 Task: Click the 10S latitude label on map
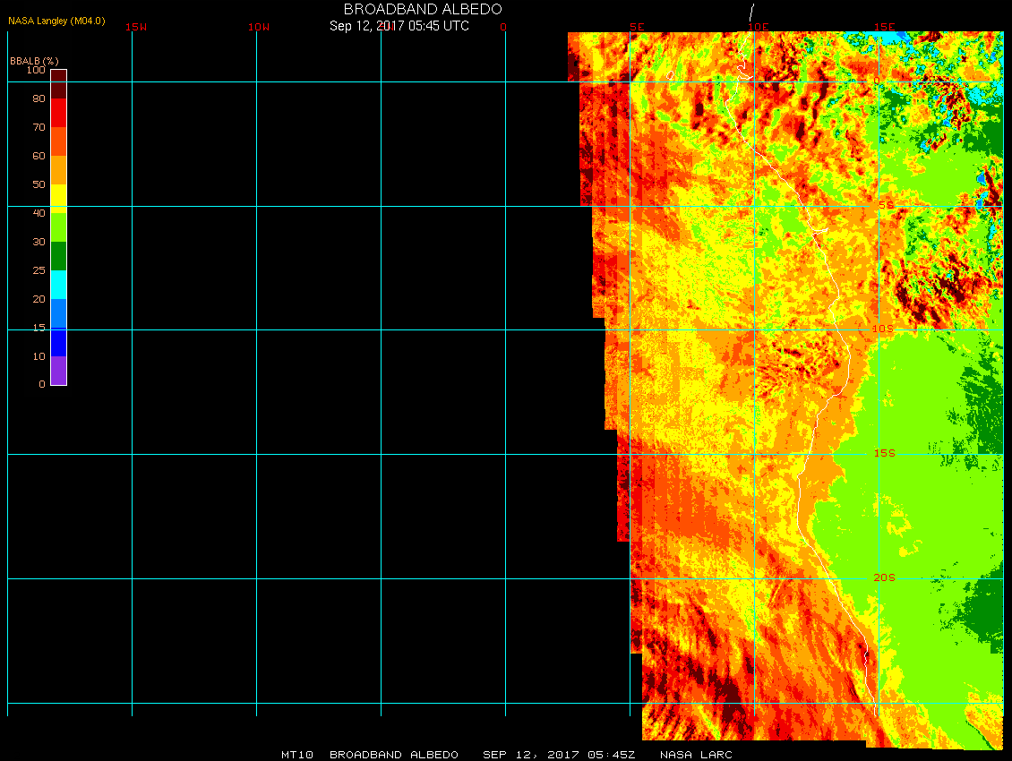(883, 329)
